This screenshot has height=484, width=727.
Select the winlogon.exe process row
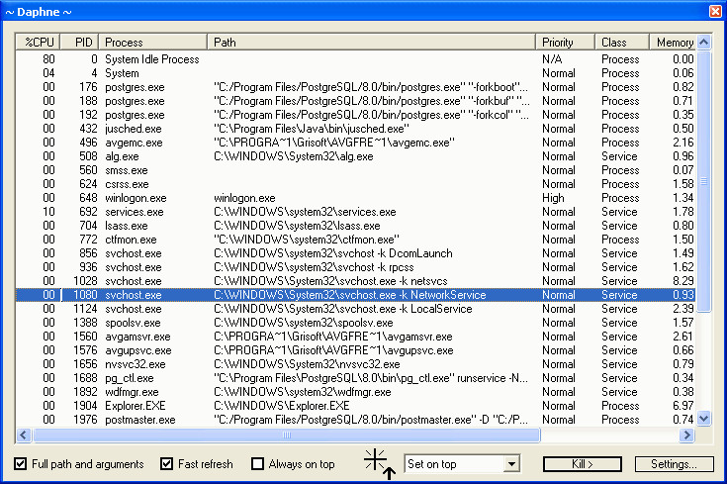(x=356, y=198)
